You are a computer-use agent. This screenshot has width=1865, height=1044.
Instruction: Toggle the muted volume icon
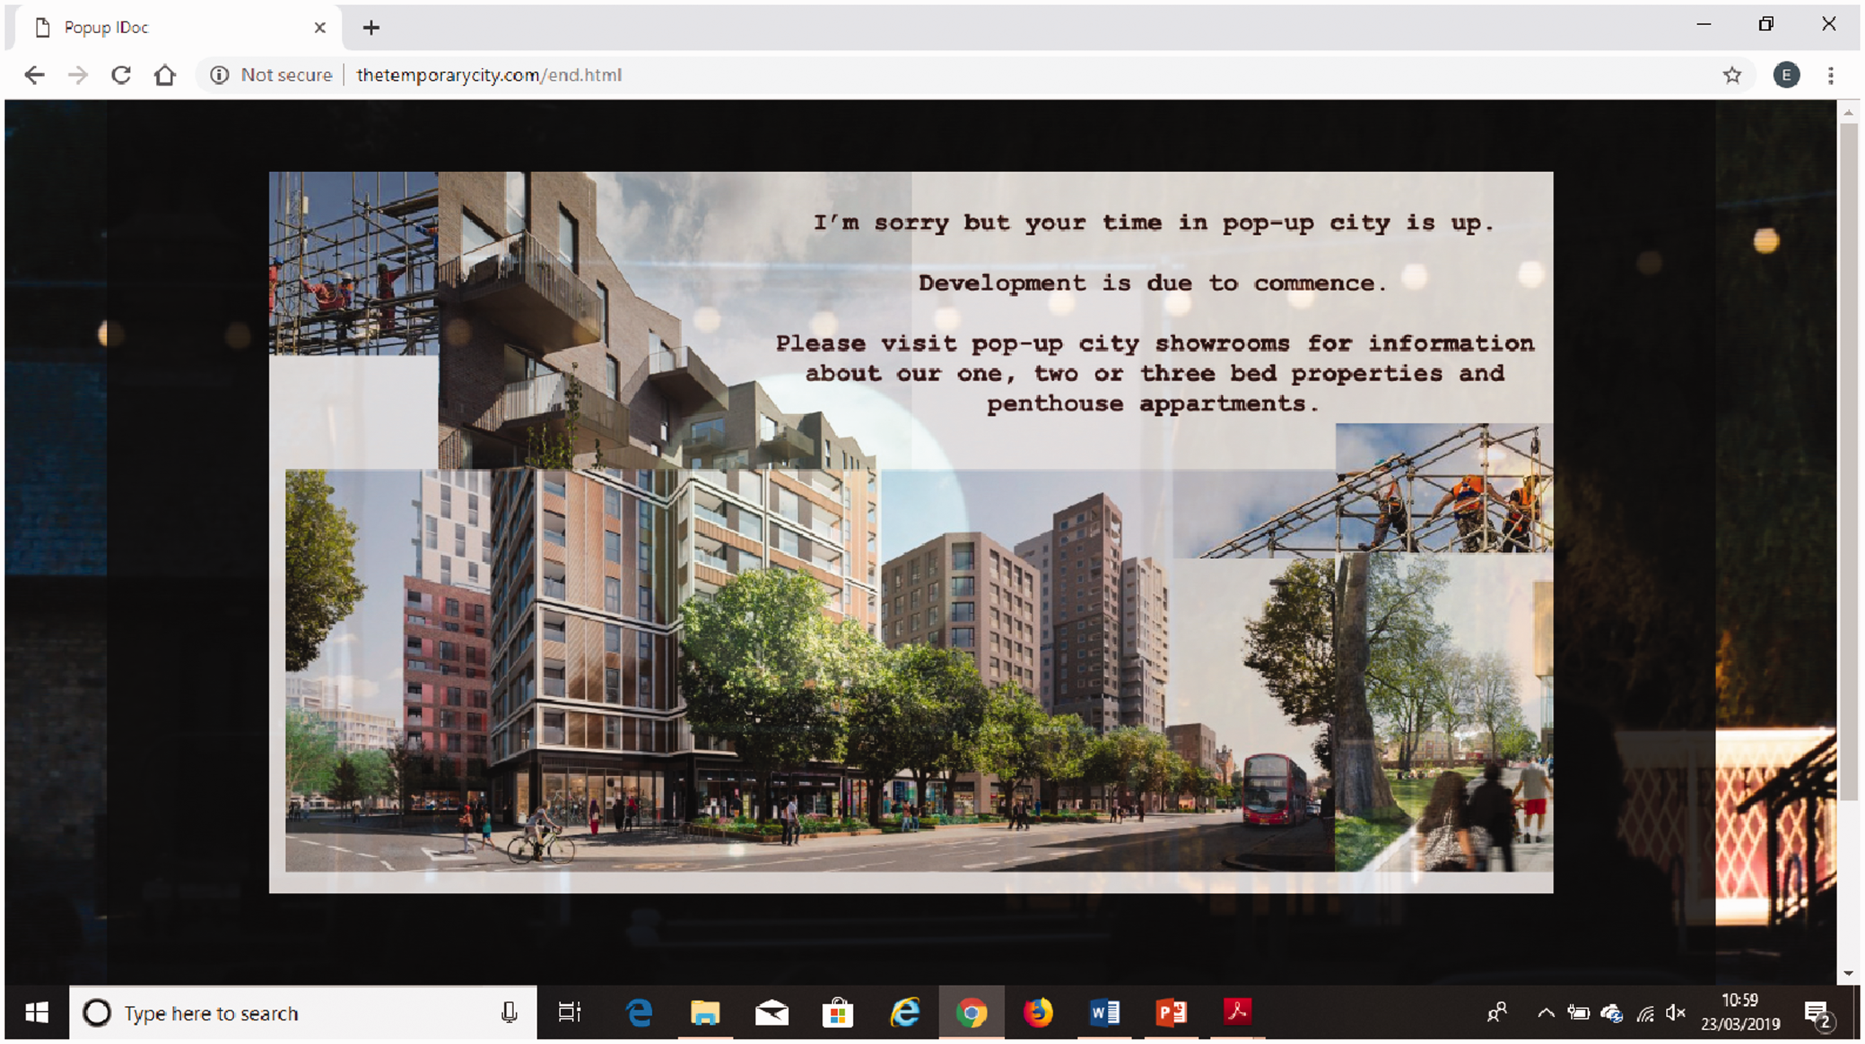pyautogui.click(x=1675, y=1013)
